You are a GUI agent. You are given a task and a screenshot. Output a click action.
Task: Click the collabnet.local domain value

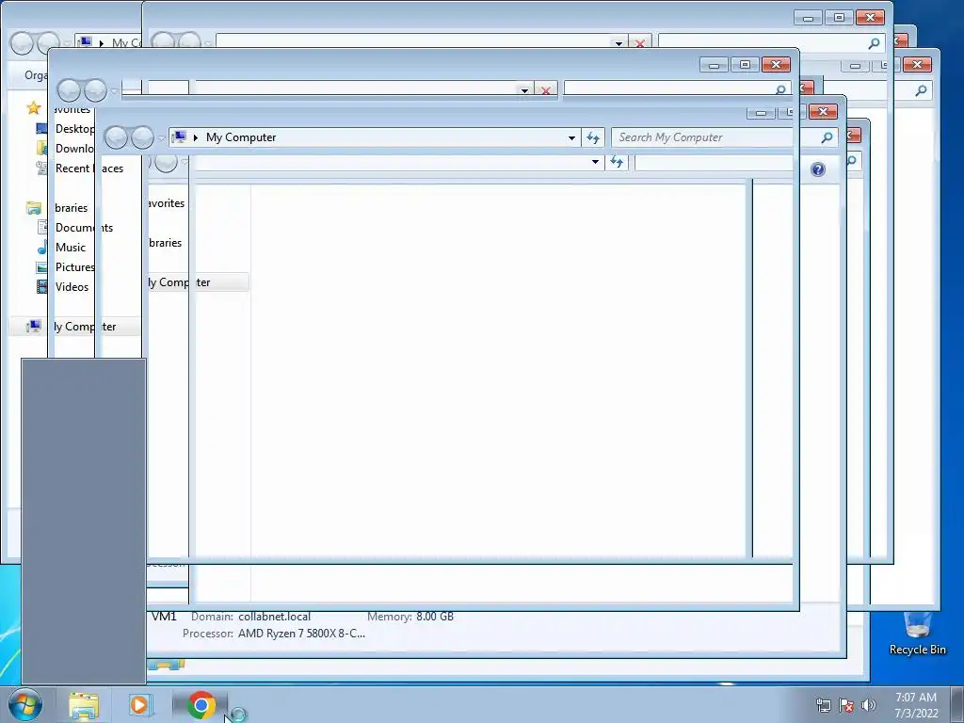tap(274, 616)
